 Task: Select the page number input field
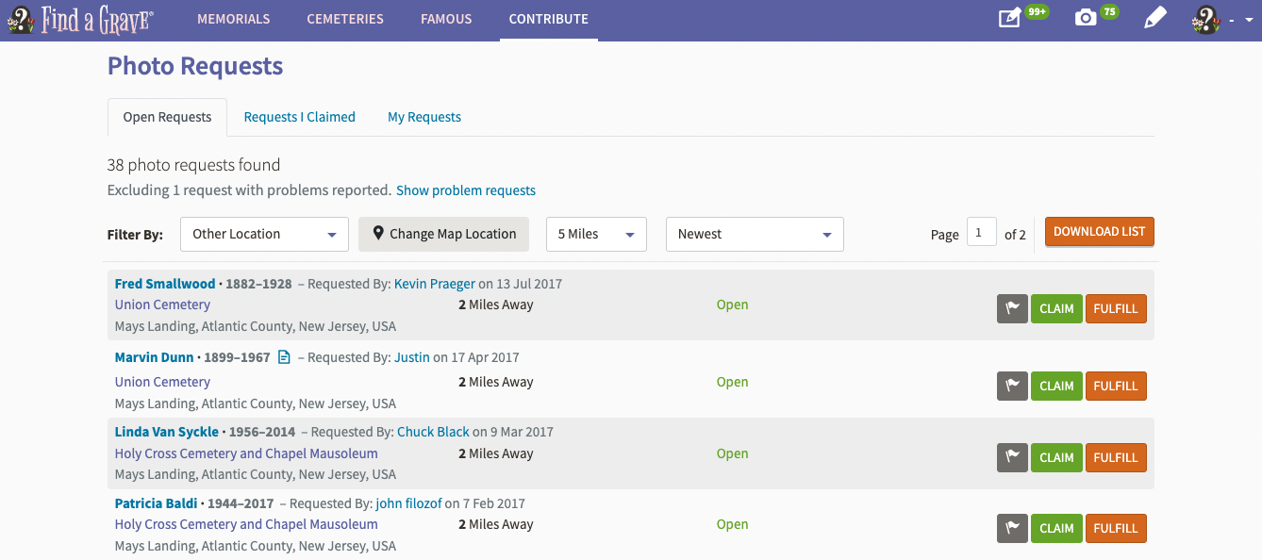pyautogui.click(x=981, y=232)
